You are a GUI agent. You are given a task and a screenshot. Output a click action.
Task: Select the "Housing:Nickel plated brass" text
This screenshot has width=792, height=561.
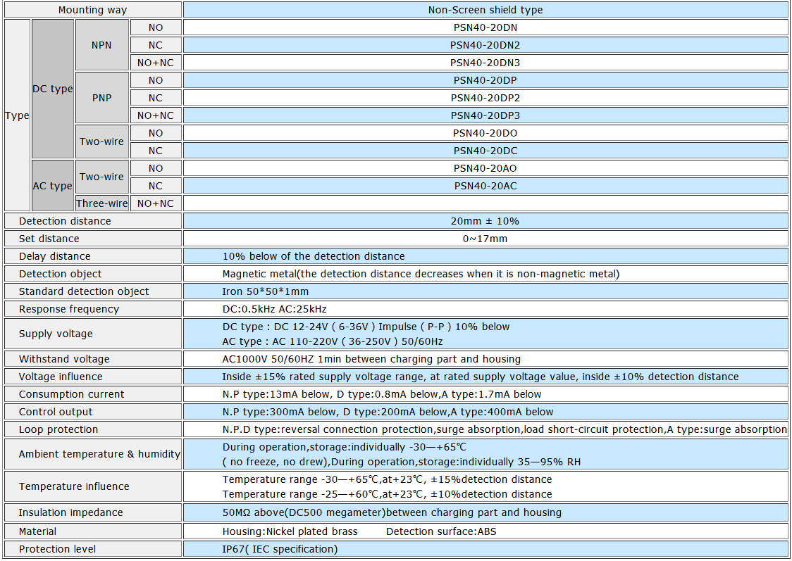(290, 531)
